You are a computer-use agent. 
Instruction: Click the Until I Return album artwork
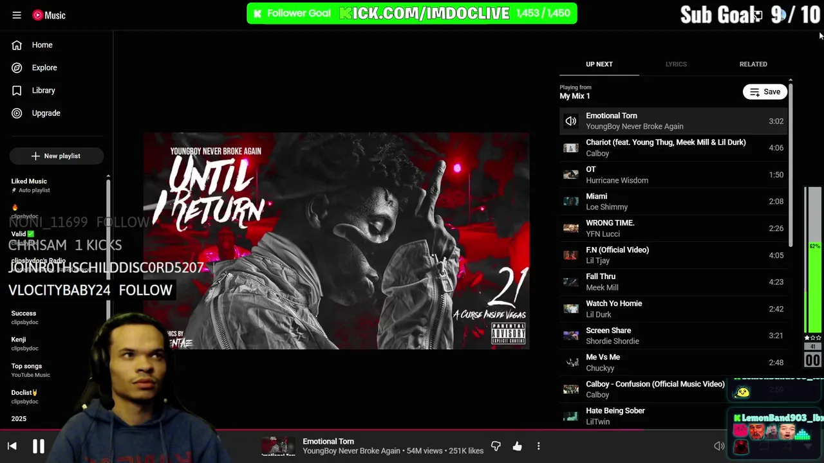click(337, 241)
